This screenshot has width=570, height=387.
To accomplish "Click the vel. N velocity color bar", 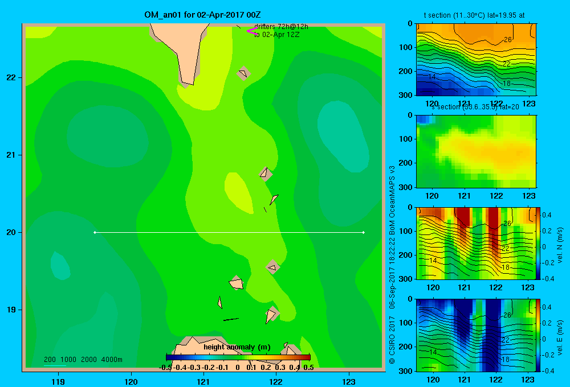I will pos(539,243).
